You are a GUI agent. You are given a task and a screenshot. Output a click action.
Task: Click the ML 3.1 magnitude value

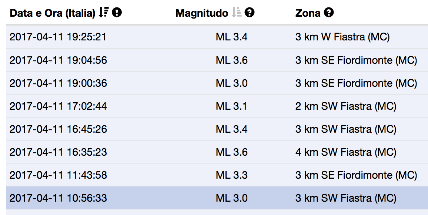[231, 106]
